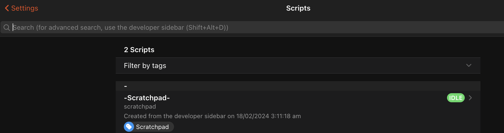Click the back chevron arrow icon

(x=7, y=8)
